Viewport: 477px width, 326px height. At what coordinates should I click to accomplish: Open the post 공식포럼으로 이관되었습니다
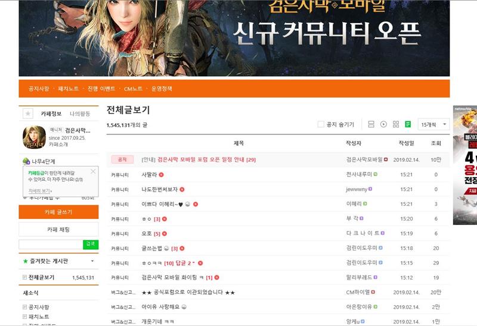pyautogui.click(x=188, y=292)
